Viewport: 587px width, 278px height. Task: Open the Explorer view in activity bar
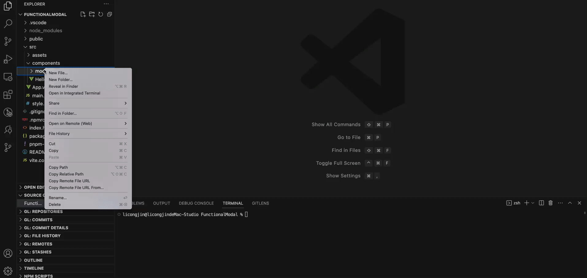pyautogui.click(x=8, y=6)
